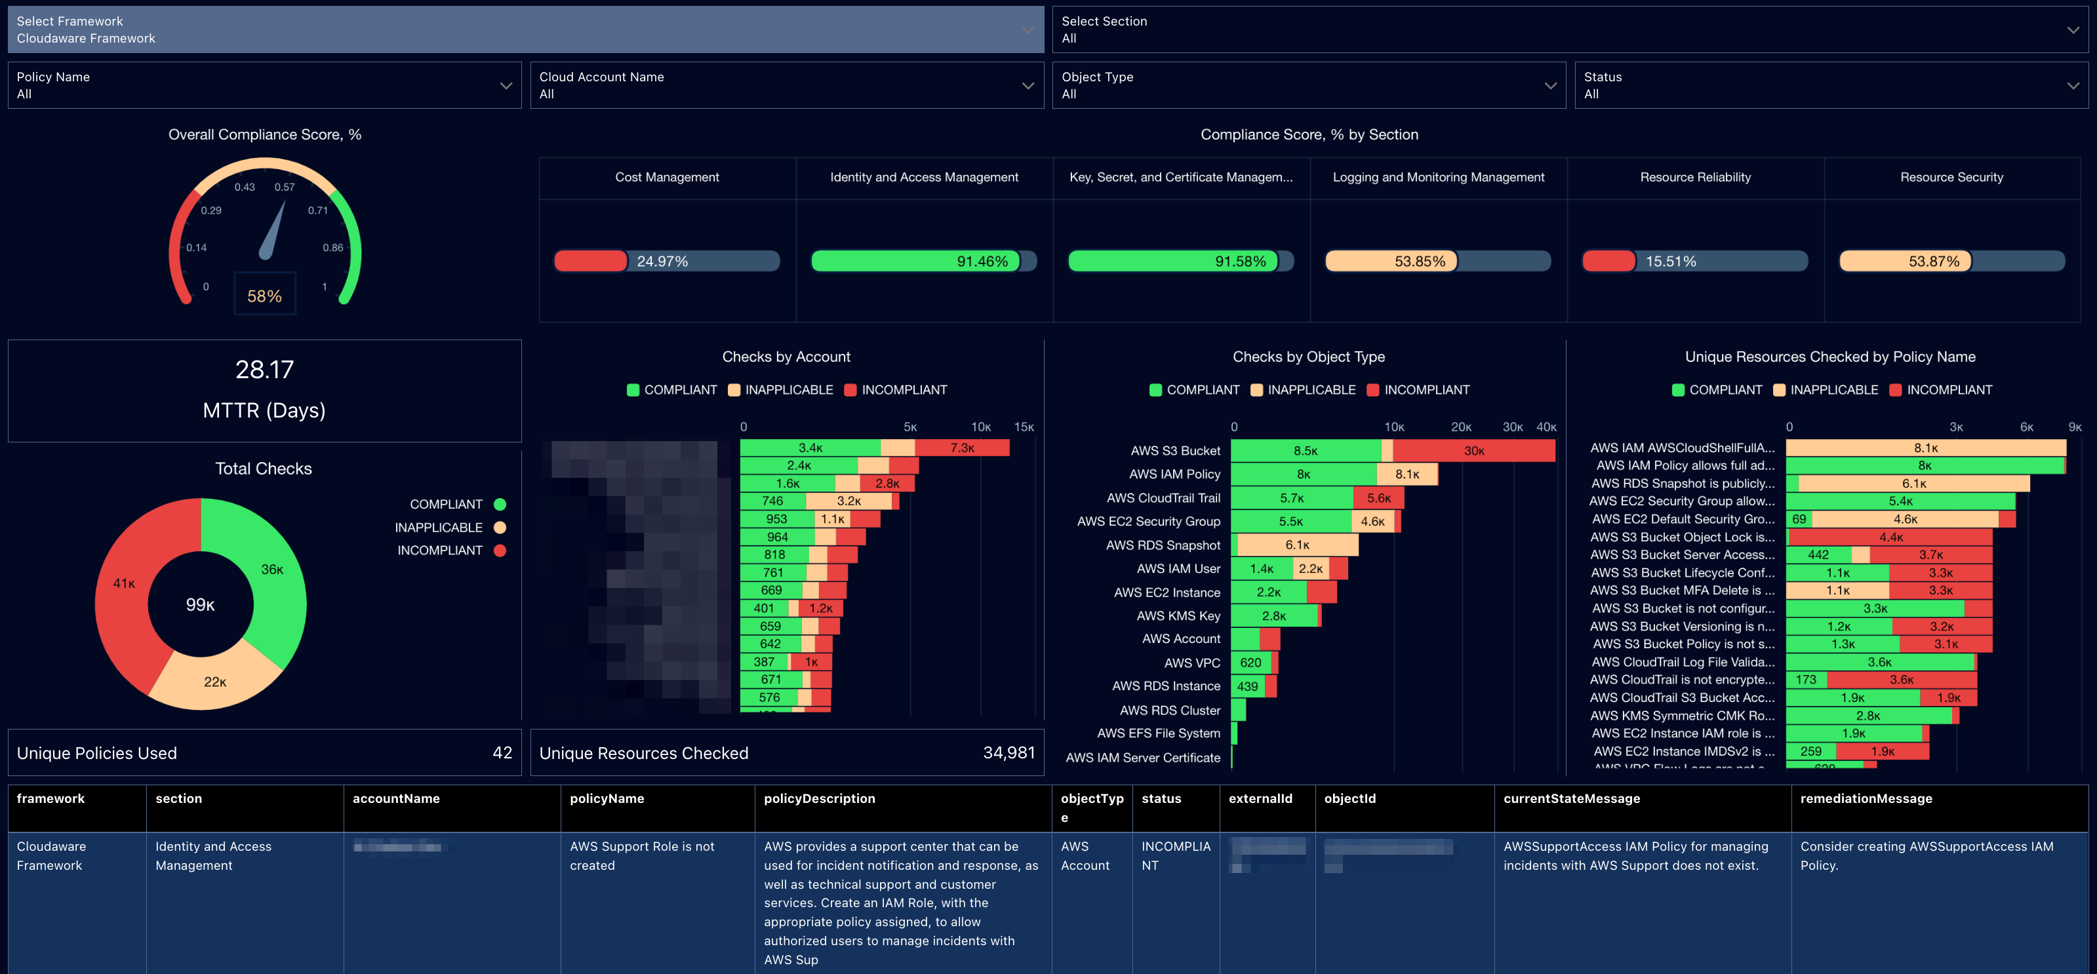Toggle INAPPLICABLE legend in Unique Resources chart
Screen dimensions: 2097x974
tap(1825, 390)
